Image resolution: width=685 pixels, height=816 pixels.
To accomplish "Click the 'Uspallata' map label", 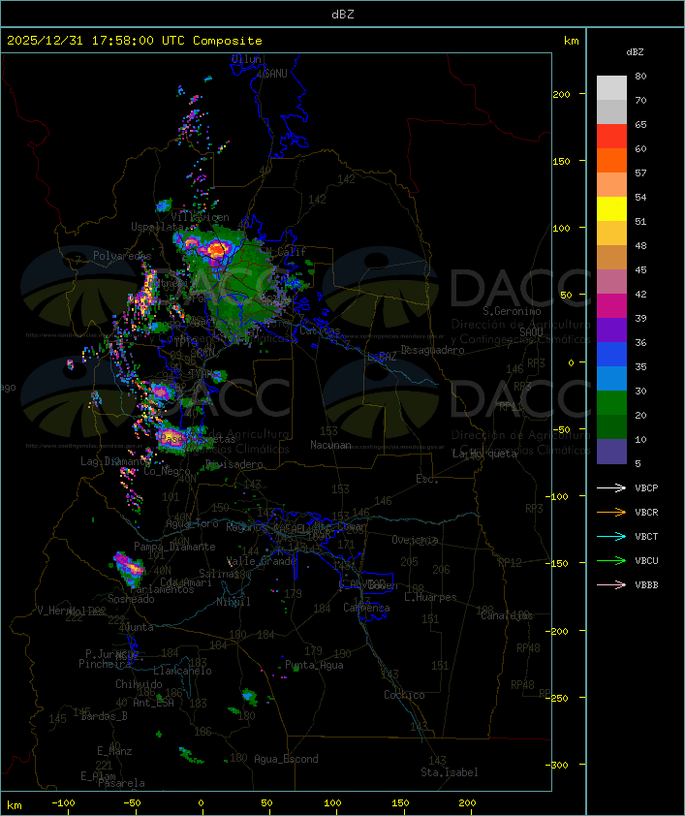I will click(x=157, y=227).
